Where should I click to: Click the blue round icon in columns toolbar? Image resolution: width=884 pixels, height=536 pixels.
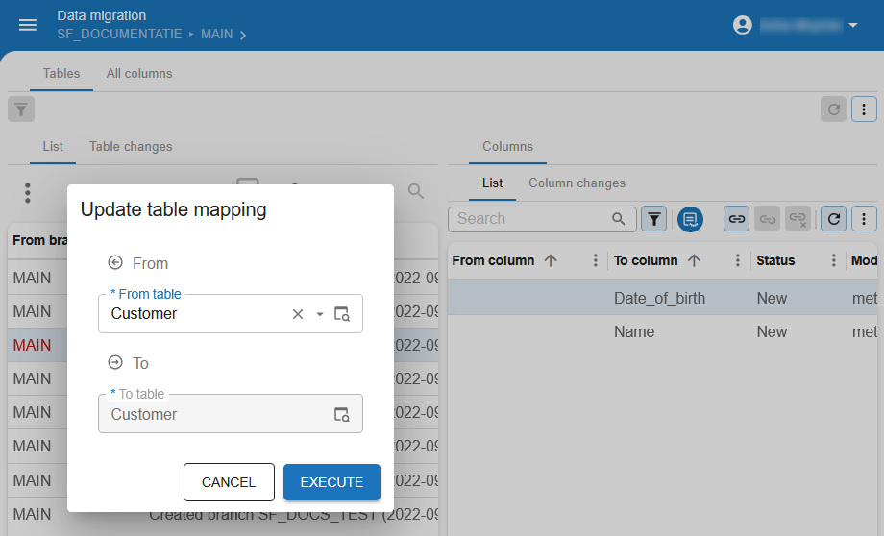coord(690,219)
